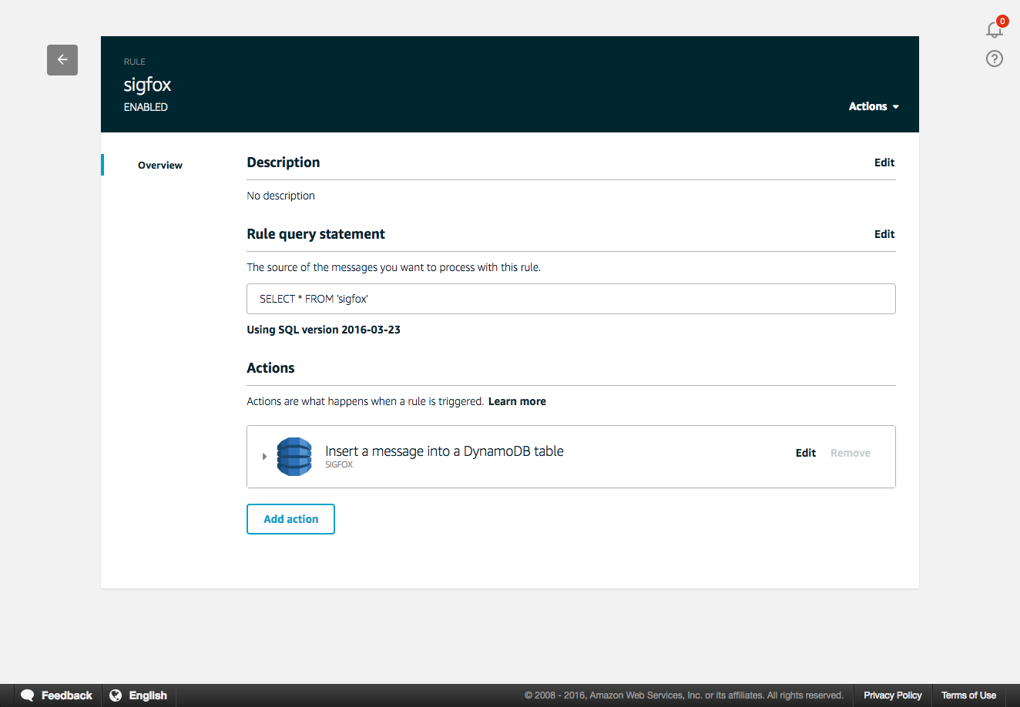
Task: Edit the DynamoDB table action
Action: [806, 453]
